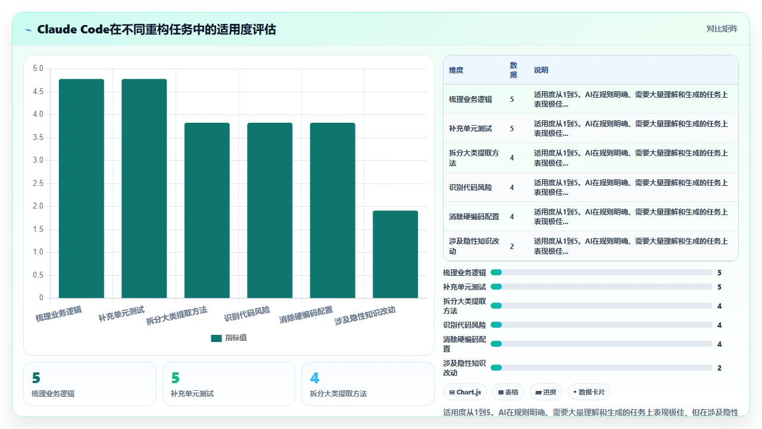Click the 识别代码风险 bar in the chart
Image resolution: width=762 pixels, height=429 pixels.
coord(270,210)
